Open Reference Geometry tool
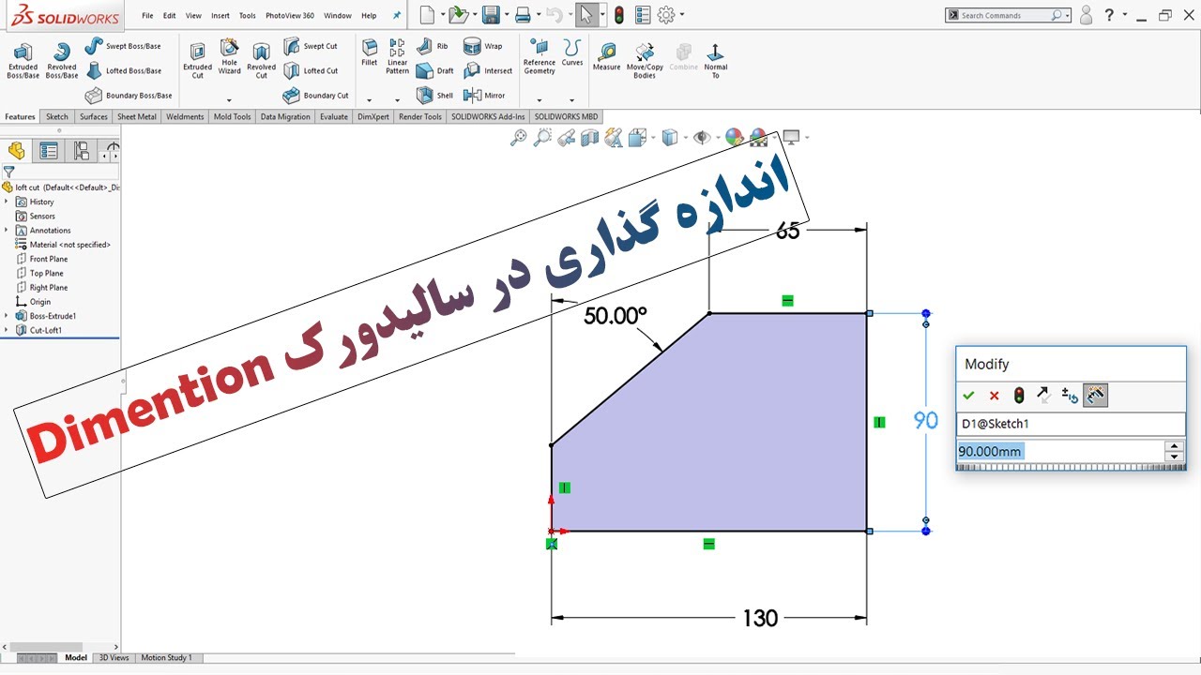The image size is (1201, 675). coord(540,57)
